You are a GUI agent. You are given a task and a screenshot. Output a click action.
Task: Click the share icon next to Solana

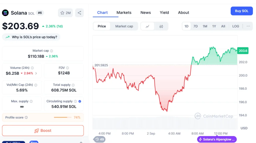point(79,13)
